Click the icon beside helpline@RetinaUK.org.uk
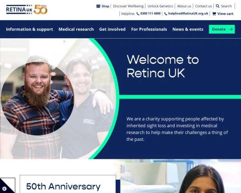This screenshot has height=193, width=241. pos(165,14)
